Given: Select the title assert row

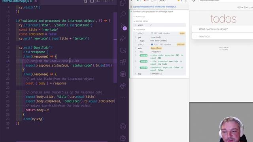Looking at the screenshot, I should pyautogui.click(x=159, y=63).
